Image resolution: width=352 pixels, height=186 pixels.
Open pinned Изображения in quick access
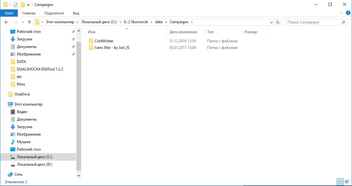pos(29,54)
